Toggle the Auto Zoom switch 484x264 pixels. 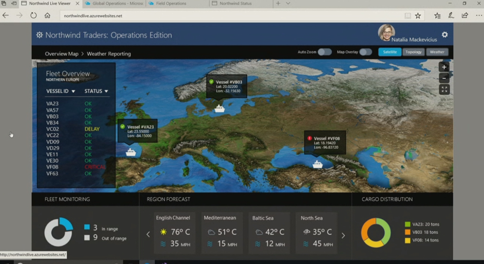pos(324,52)
